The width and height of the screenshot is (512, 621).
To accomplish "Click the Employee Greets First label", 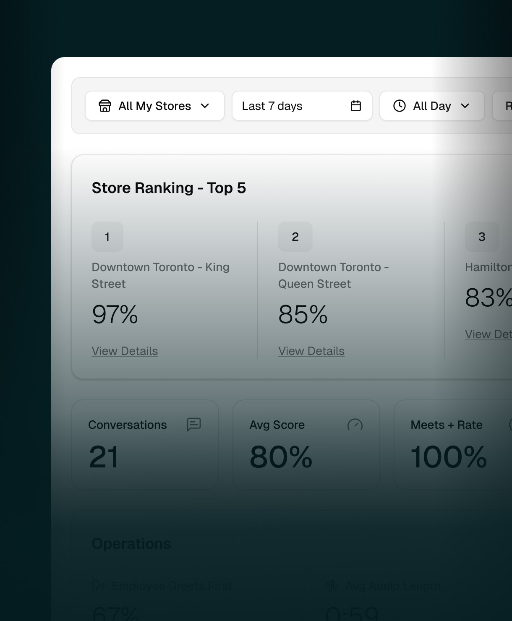I will 172,586.
